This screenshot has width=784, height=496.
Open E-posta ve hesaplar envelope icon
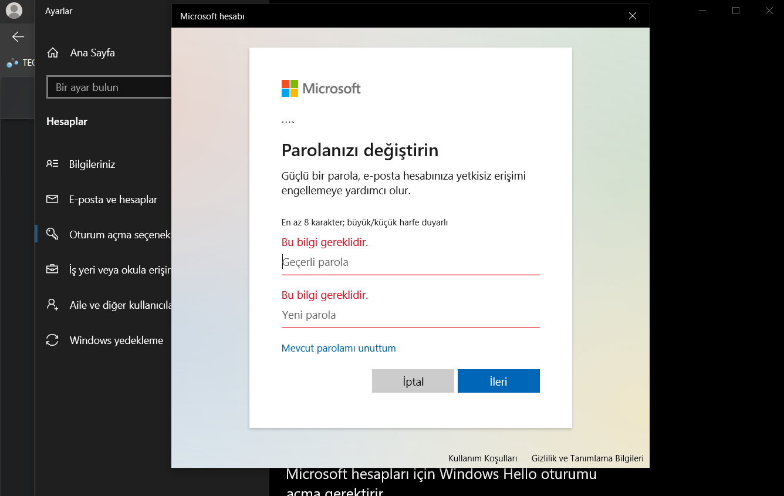click(x=52, y=200)
